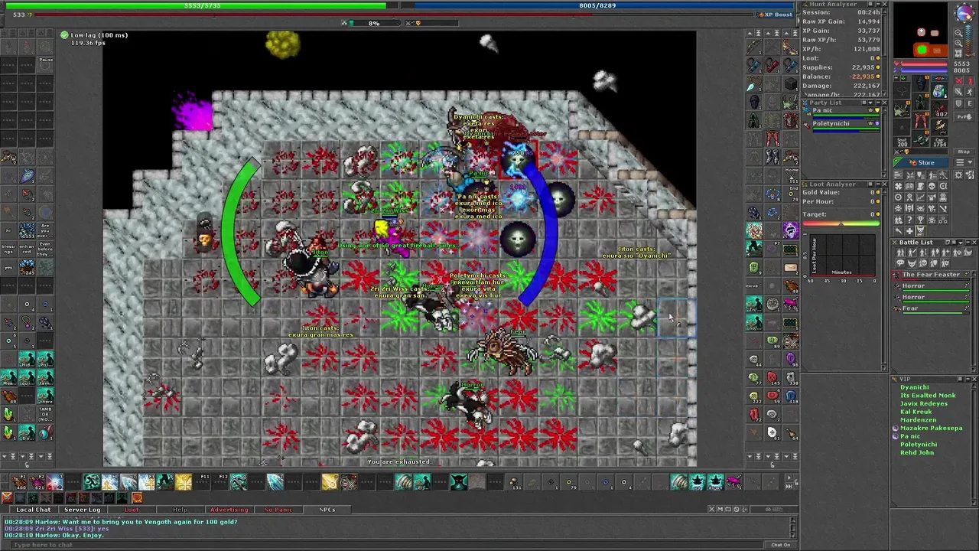
Task: Open the minimap compass rose
Action: click(966, 12)
